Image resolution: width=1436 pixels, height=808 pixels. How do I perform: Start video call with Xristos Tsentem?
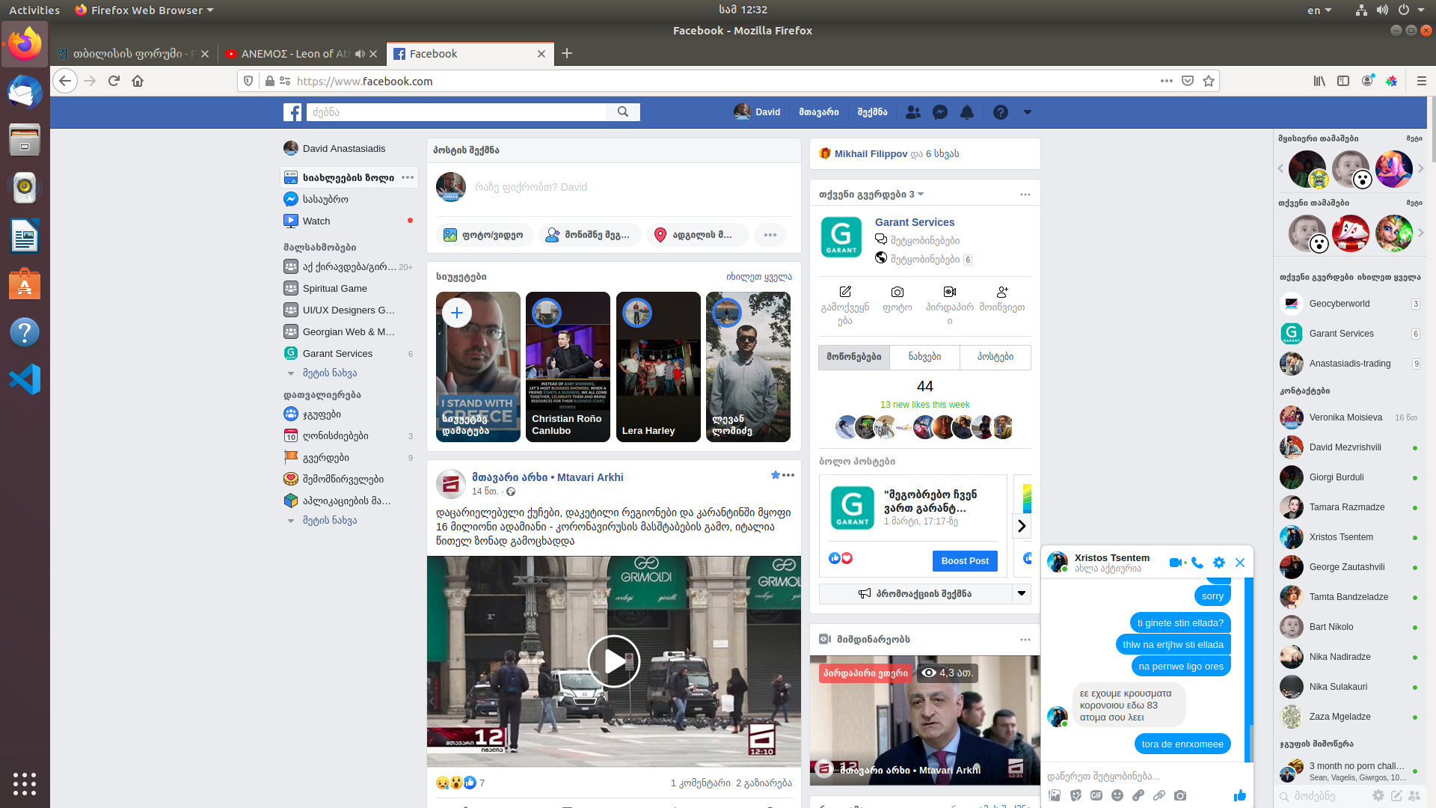(1176, 563)
